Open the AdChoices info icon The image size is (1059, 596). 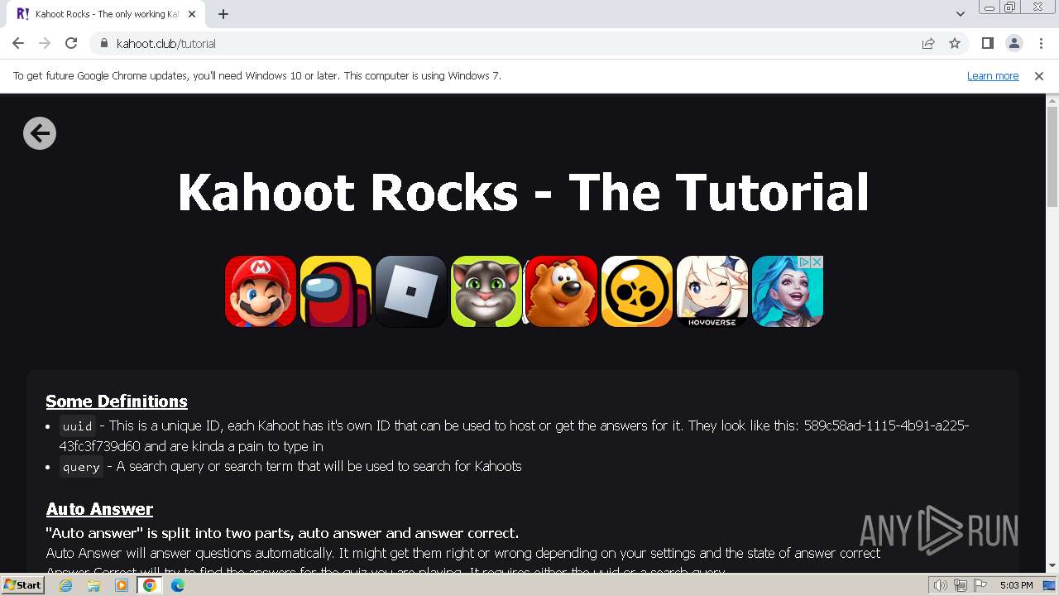(x=804, y=262)
